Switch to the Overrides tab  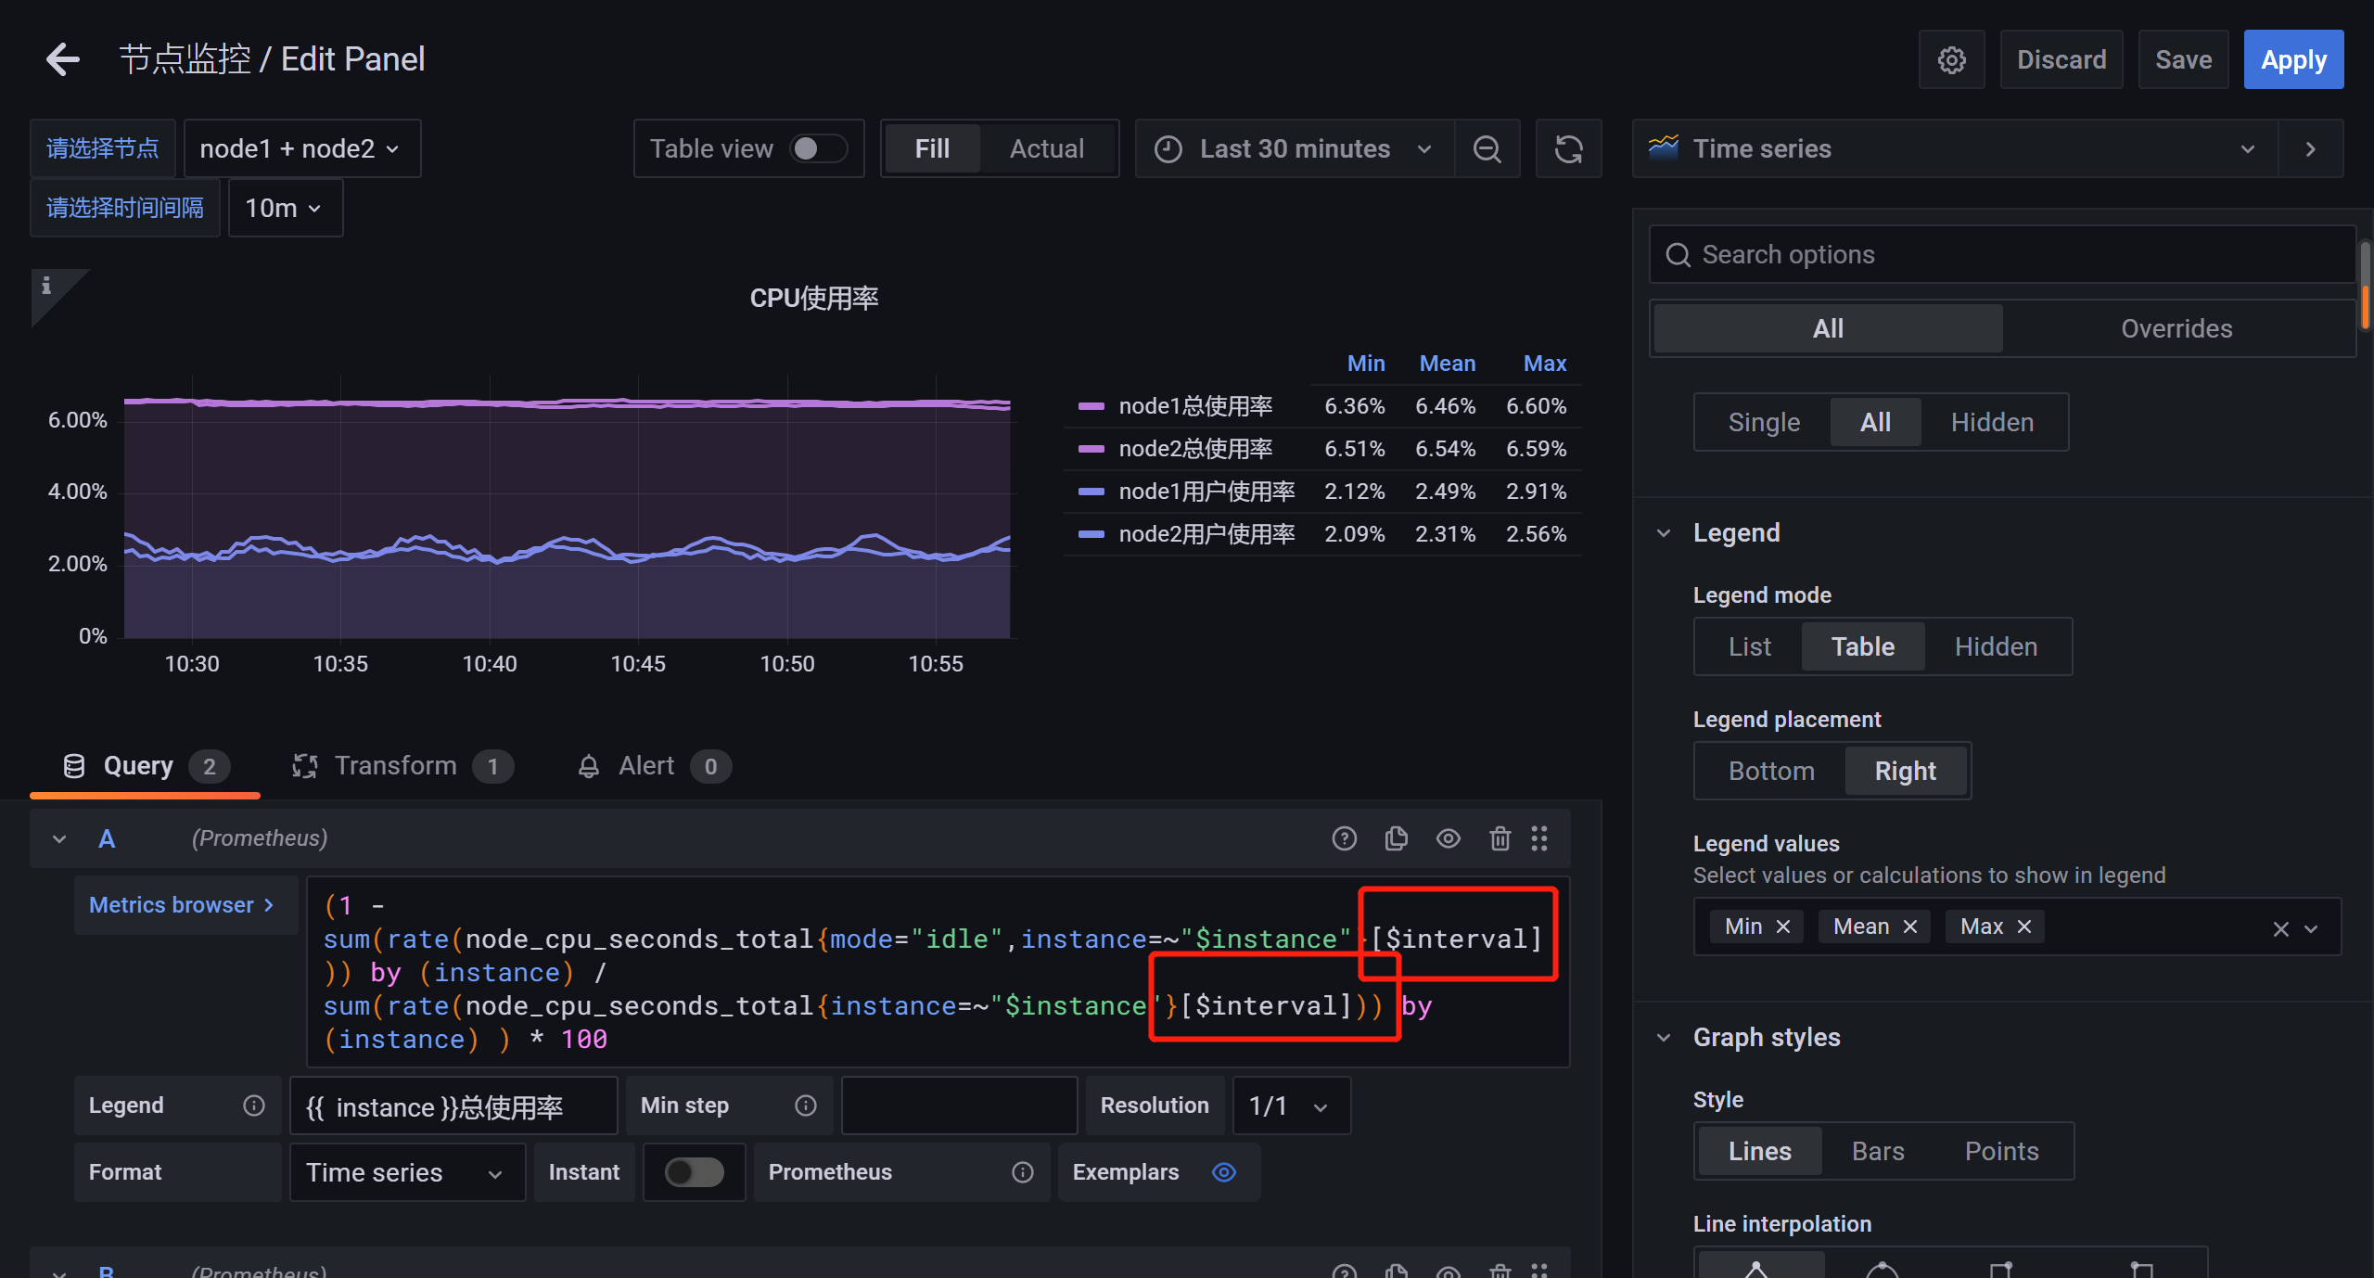point(2177,327)
